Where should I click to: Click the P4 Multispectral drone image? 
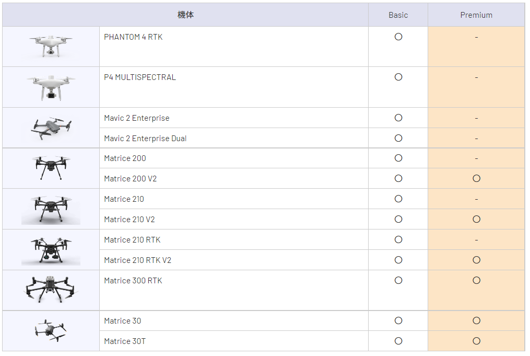51,87
